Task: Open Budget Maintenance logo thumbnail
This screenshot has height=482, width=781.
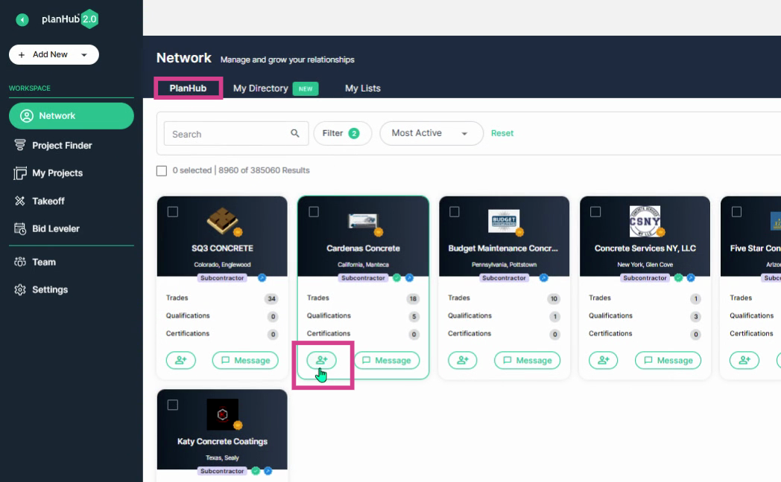Action: (504, 221)
